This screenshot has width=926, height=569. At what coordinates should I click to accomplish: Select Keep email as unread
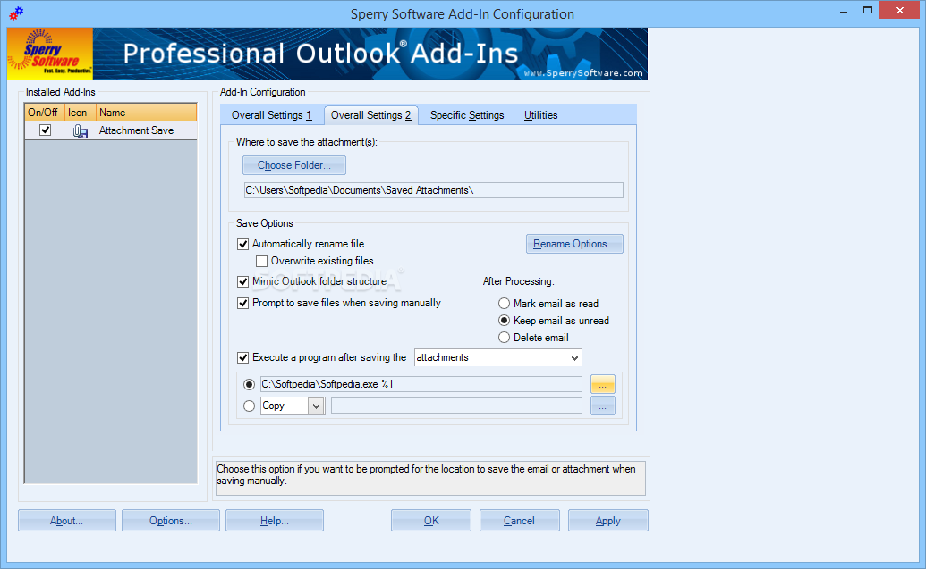504,321
